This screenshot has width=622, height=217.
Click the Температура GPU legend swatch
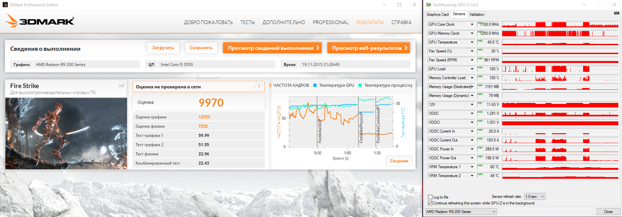tap(315, 85)
